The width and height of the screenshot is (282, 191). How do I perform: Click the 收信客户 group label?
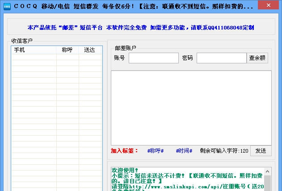coord(22,41)
